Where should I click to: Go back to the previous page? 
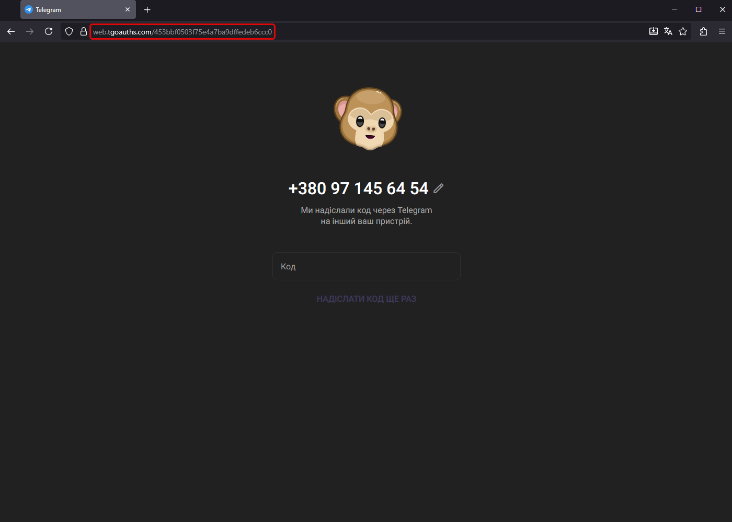tap(11, 31)
